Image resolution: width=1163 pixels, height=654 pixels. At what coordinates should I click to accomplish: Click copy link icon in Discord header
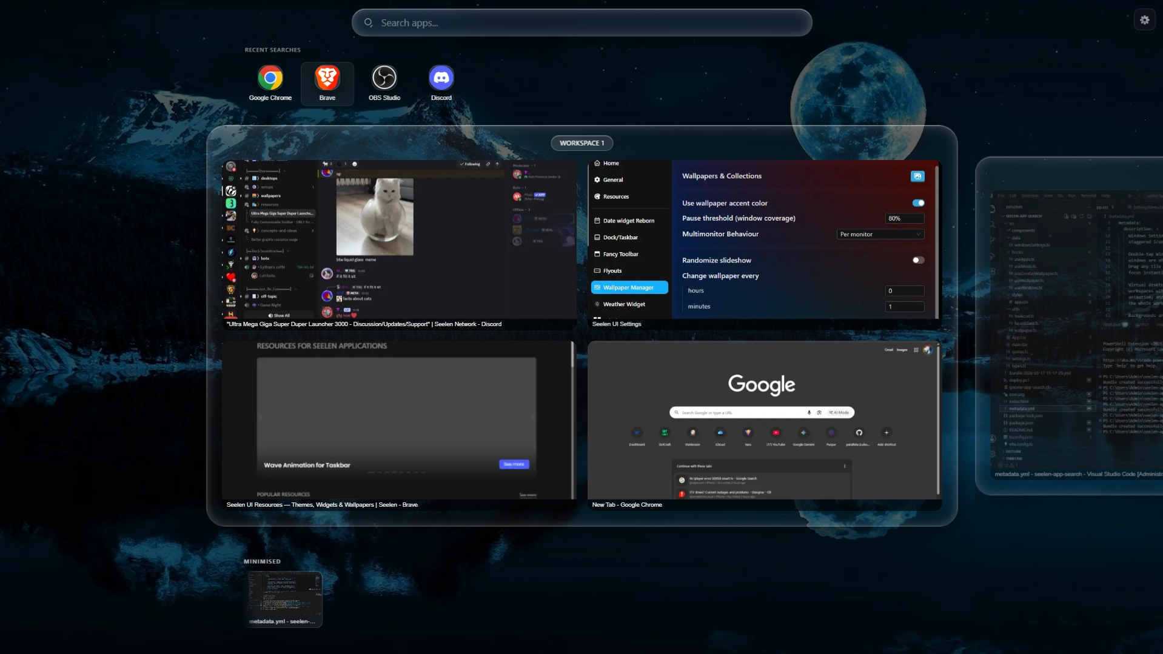(x=488, y=164)
